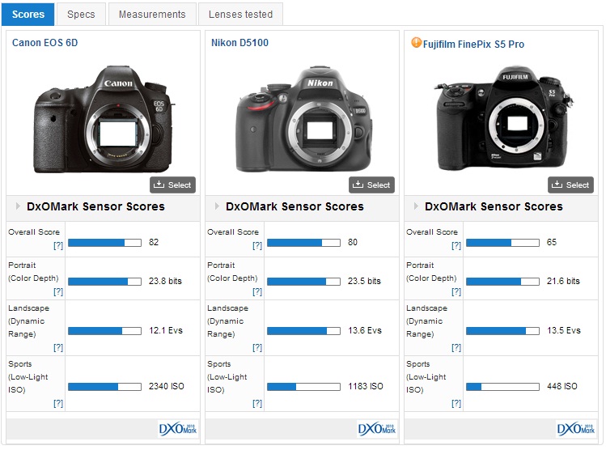Open the Nikon D5100 link
Screen dimensions: 606x450
coord(239,43)
